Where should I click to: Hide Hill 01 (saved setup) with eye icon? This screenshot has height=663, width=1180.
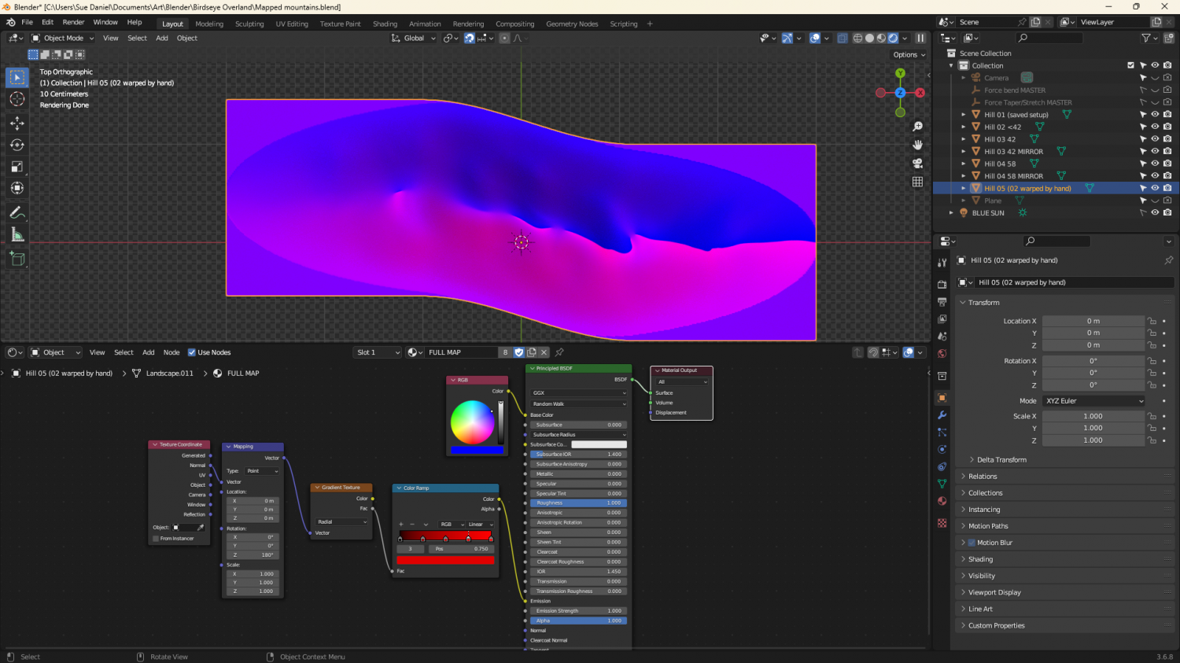tap(1155, 115)
